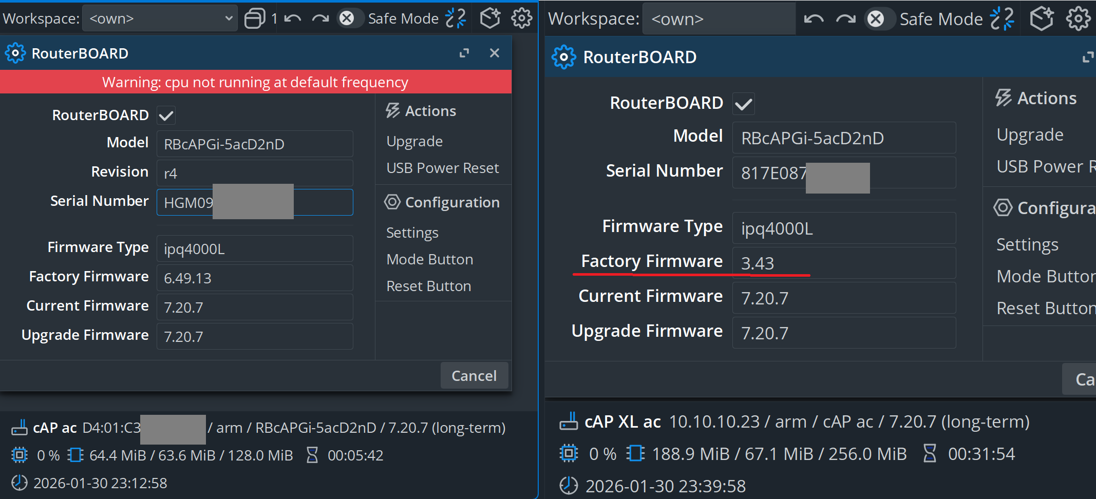Click the redo arrow in right toolbar
Viewport: 1096px width, 499px height.
click(845, 20)
